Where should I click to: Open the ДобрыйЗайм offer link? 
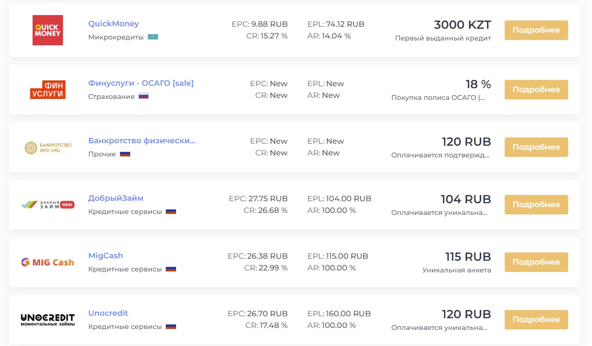116,198
